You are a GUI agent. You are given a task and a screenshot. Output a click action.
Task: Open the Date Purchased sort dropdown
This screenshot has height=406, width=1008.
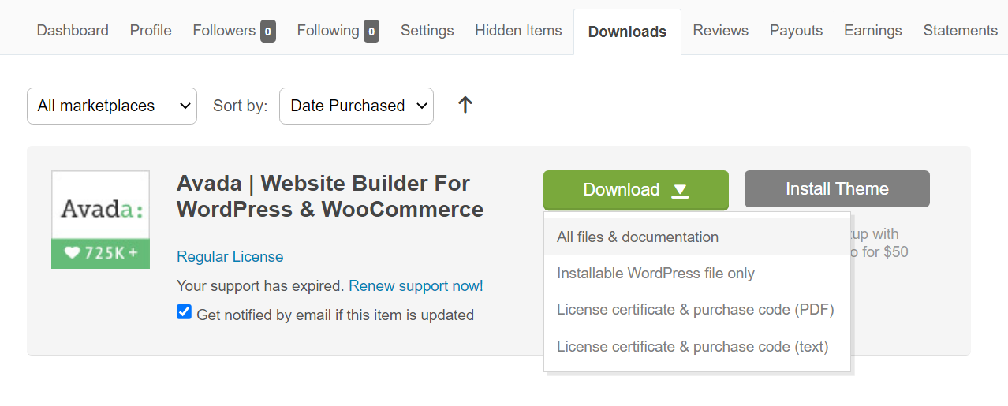point(357,106)
